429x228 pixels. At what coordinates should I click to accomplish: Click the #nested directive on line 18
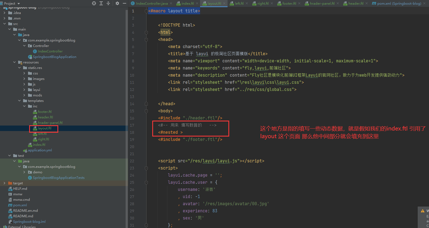click(x=170, y=132)
